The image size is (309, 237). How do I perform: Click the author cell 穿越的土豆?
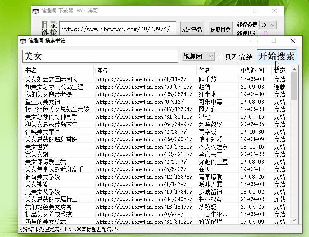coord(213,162)
